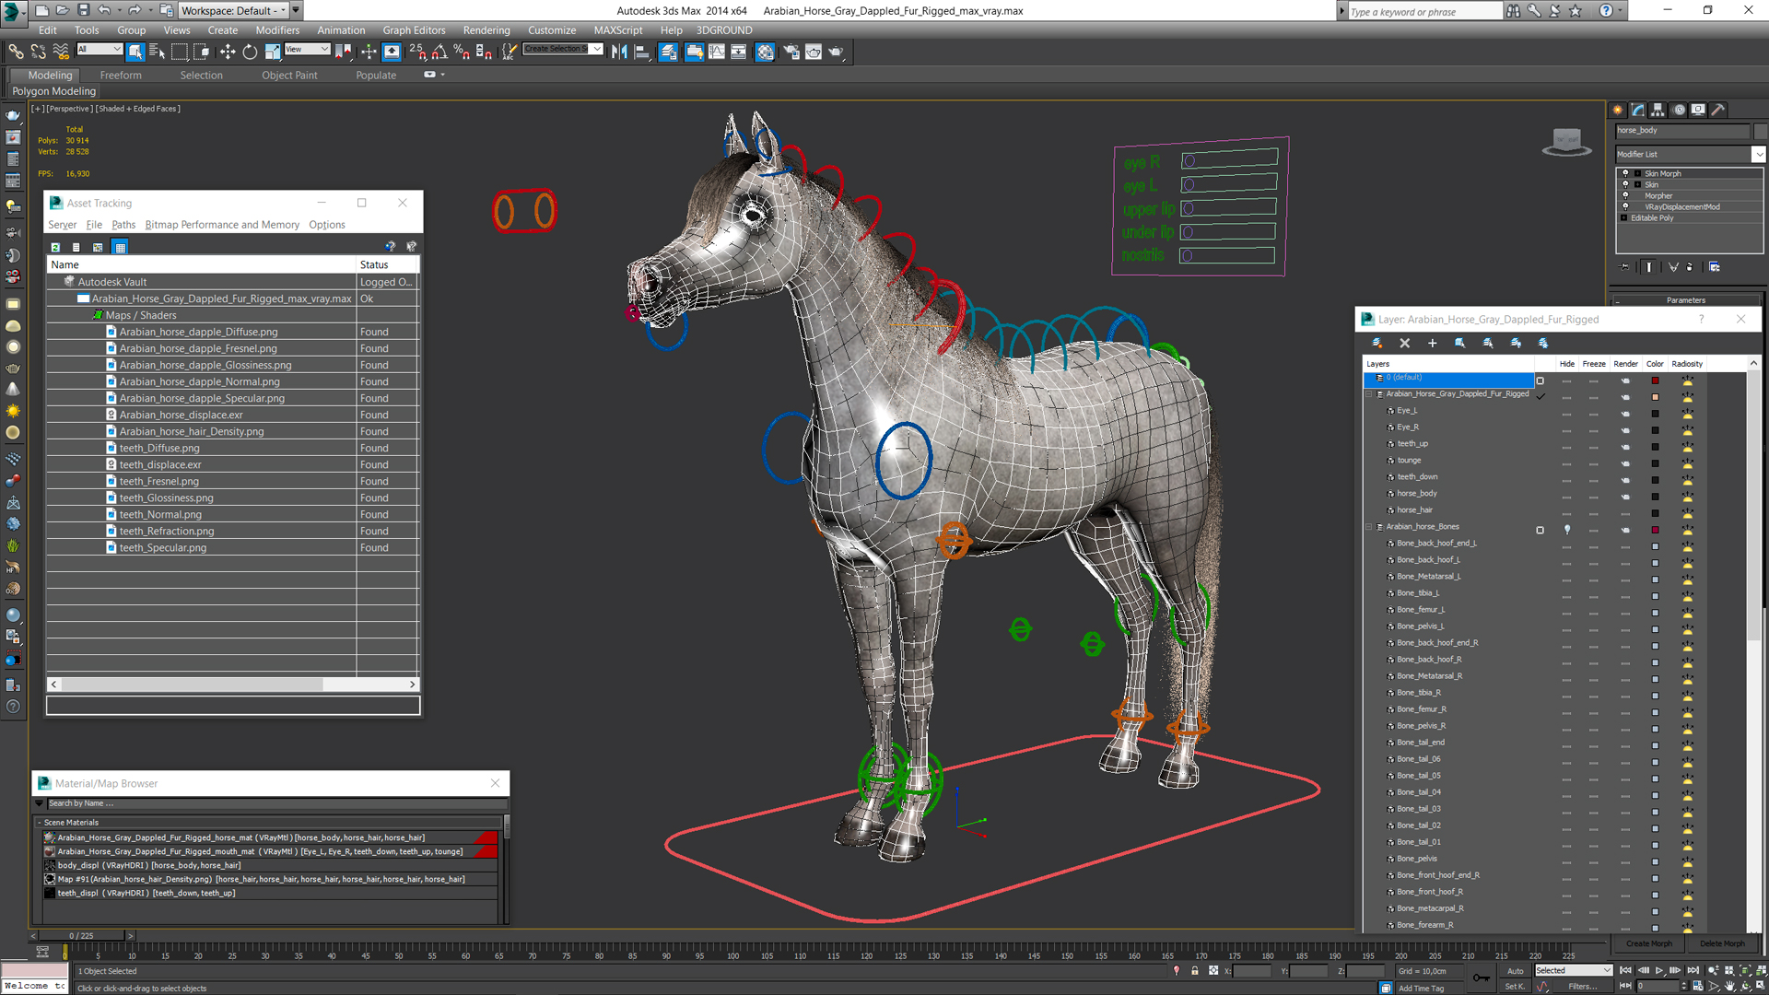Toggle selection lock padlock in status bar
This screenshot has width=1769, height=995.
click(1195, 970)
